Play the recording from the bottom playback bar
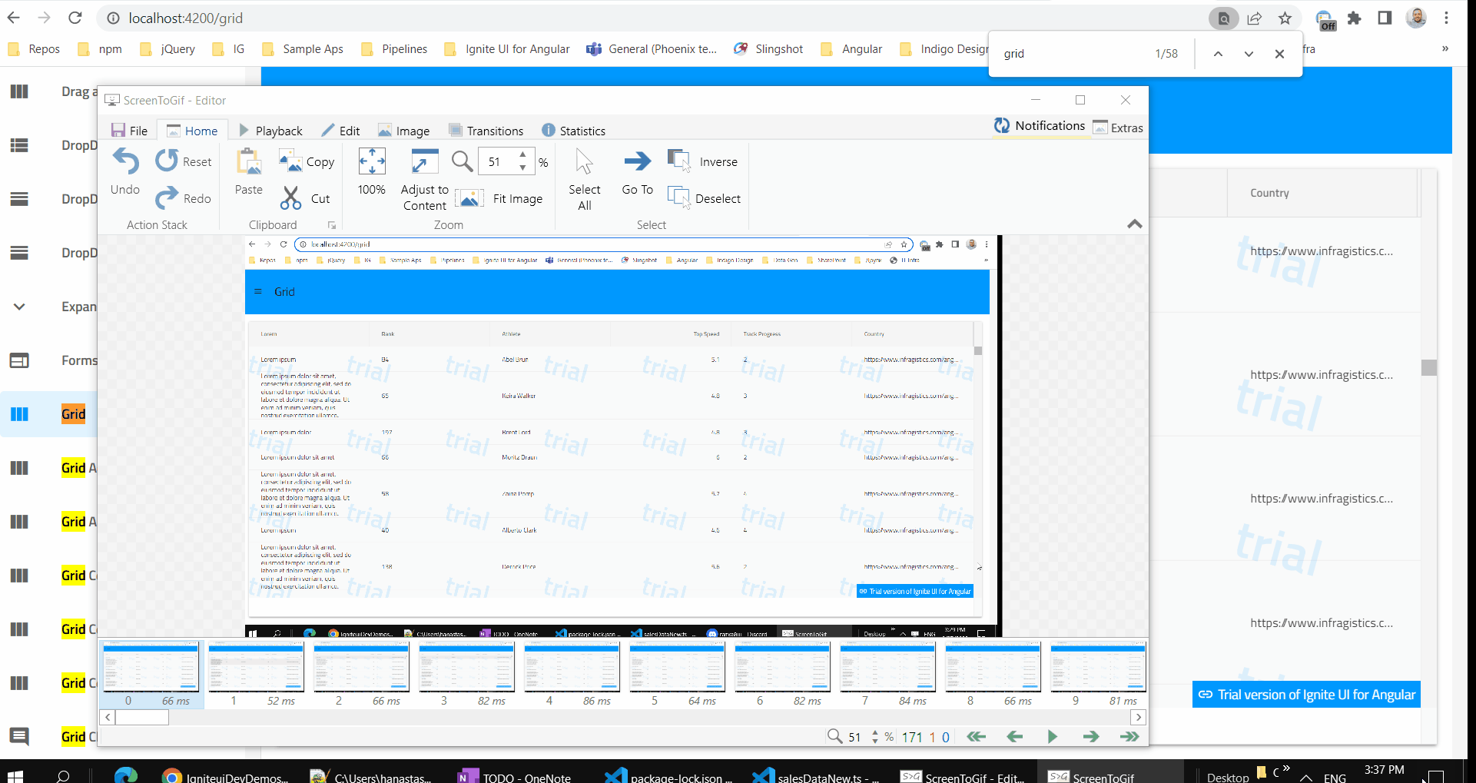This screenshot has height=783, width=1476. (1053, 736)
